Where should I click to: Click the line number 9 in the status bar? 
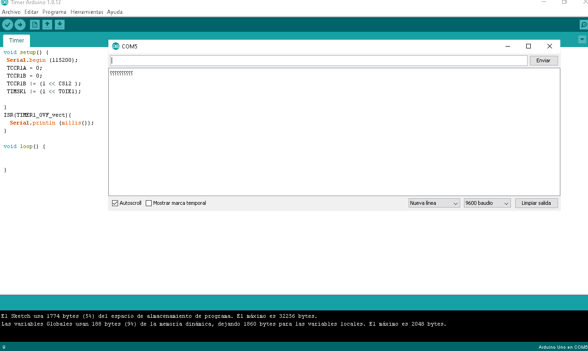pos(4,347)
